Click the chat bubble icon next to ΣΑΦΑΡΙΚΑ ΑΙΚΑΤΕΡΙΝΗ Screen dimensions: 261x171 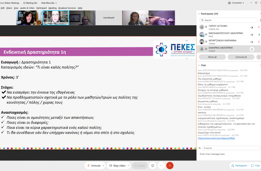[252, 49]
